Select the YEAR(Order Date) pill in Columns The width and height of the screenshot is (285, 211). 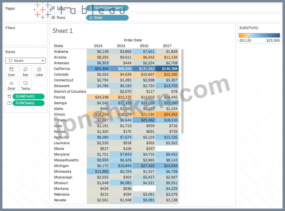pyautogui.click(x=107, y=8)
